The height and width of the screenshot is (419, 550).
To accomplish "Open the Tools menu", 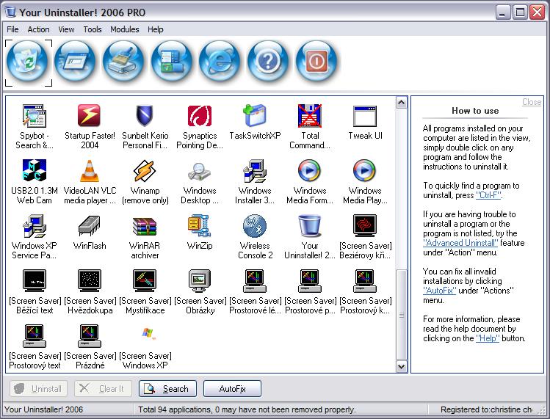I will coord(93,29).
